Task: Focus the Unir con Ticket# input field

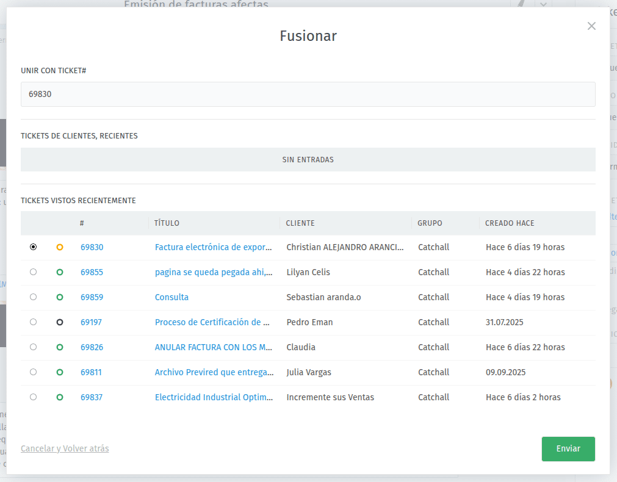Action: (x=308, y=95)
